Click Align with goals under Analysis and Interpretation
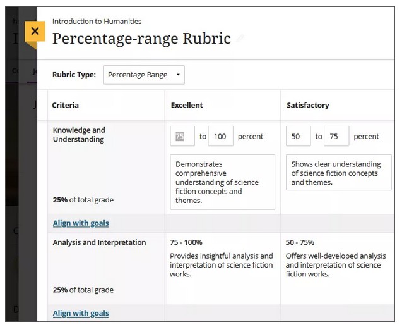 tap(81, 313)
